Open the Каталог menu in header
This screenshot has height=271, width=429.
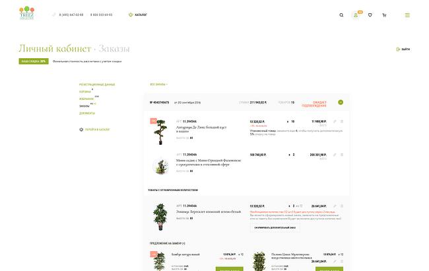(x=139, y=15)
